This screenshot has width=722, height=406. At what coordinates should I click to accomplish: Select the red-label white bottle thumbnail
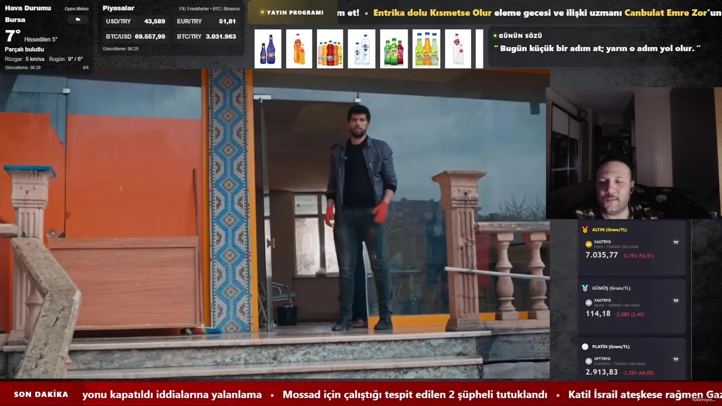click(x=458, y=49)
